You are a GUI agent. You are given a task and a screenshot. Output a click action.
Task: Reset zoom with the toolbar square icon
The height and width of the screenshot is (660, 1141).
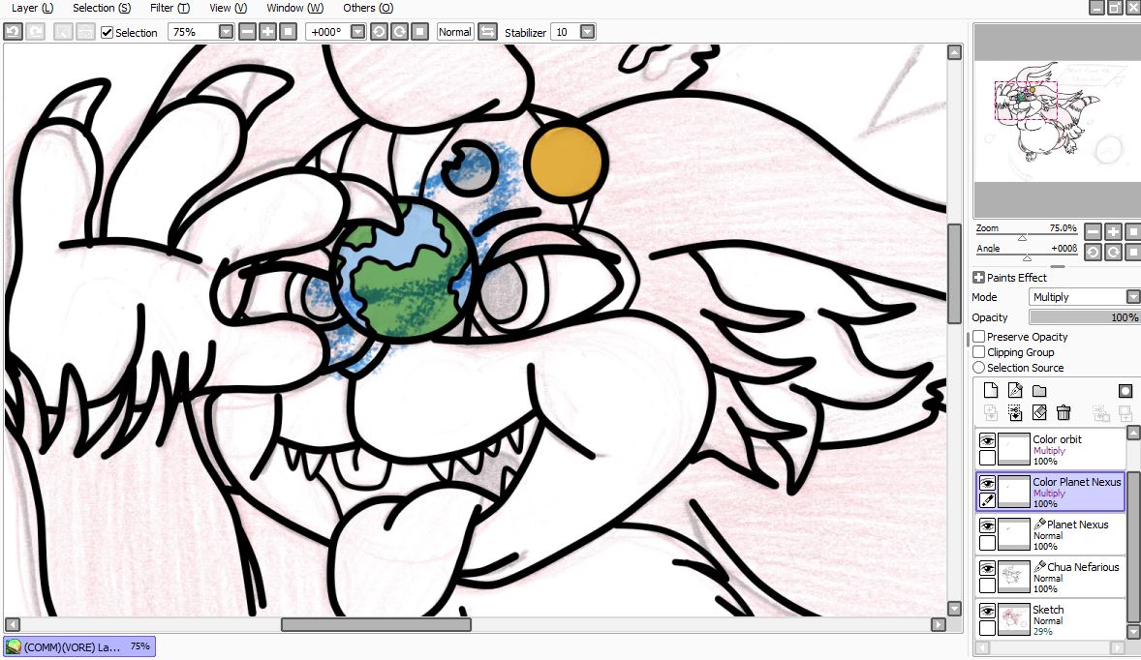tap(289, 32)
